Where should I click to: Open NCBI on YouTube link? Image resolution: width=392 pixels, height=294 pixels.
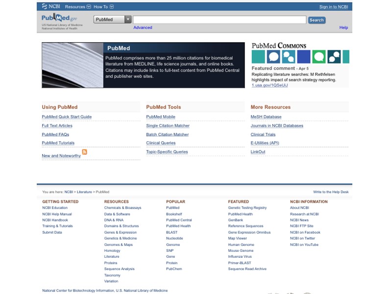[304, 245]
